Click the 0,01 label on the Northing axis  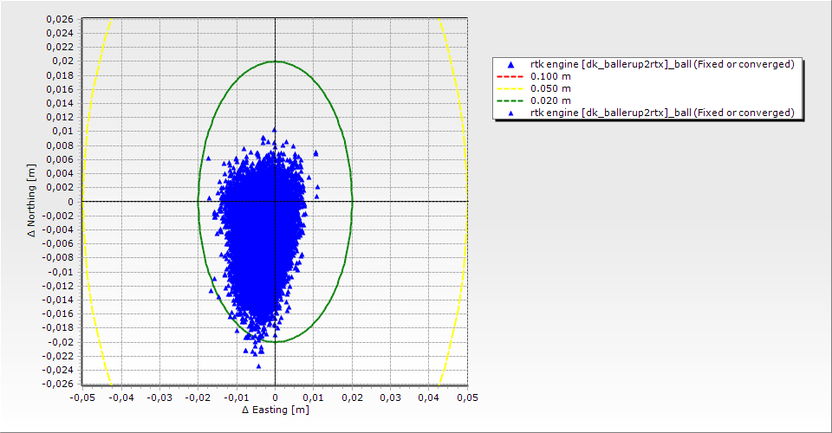[x=62, y=132]
